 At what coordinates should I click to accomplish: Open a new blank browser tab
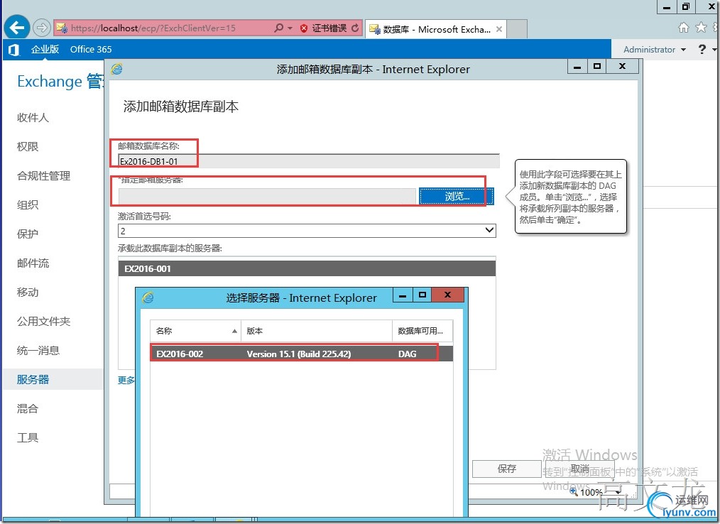pyautogui.click(x=517, y=29)
